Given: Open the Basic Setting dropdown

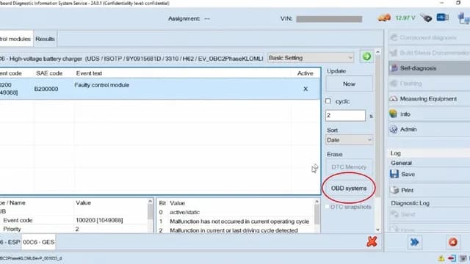Looking at the screenshot, I should [311, 58].
